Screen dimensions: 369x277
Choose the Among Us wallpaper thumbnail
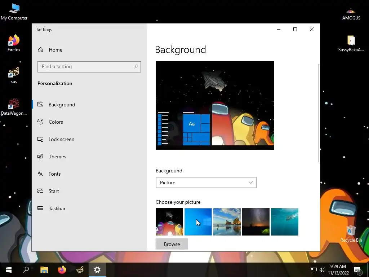(x=169, y=222)
